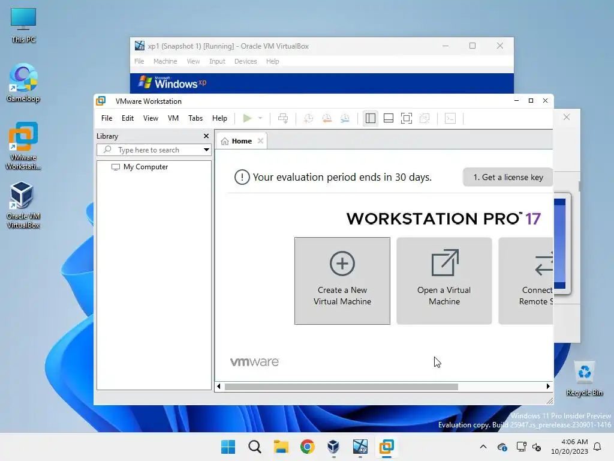Click the notification bell icon
The image size is (614, 461).
click(597, 447)
